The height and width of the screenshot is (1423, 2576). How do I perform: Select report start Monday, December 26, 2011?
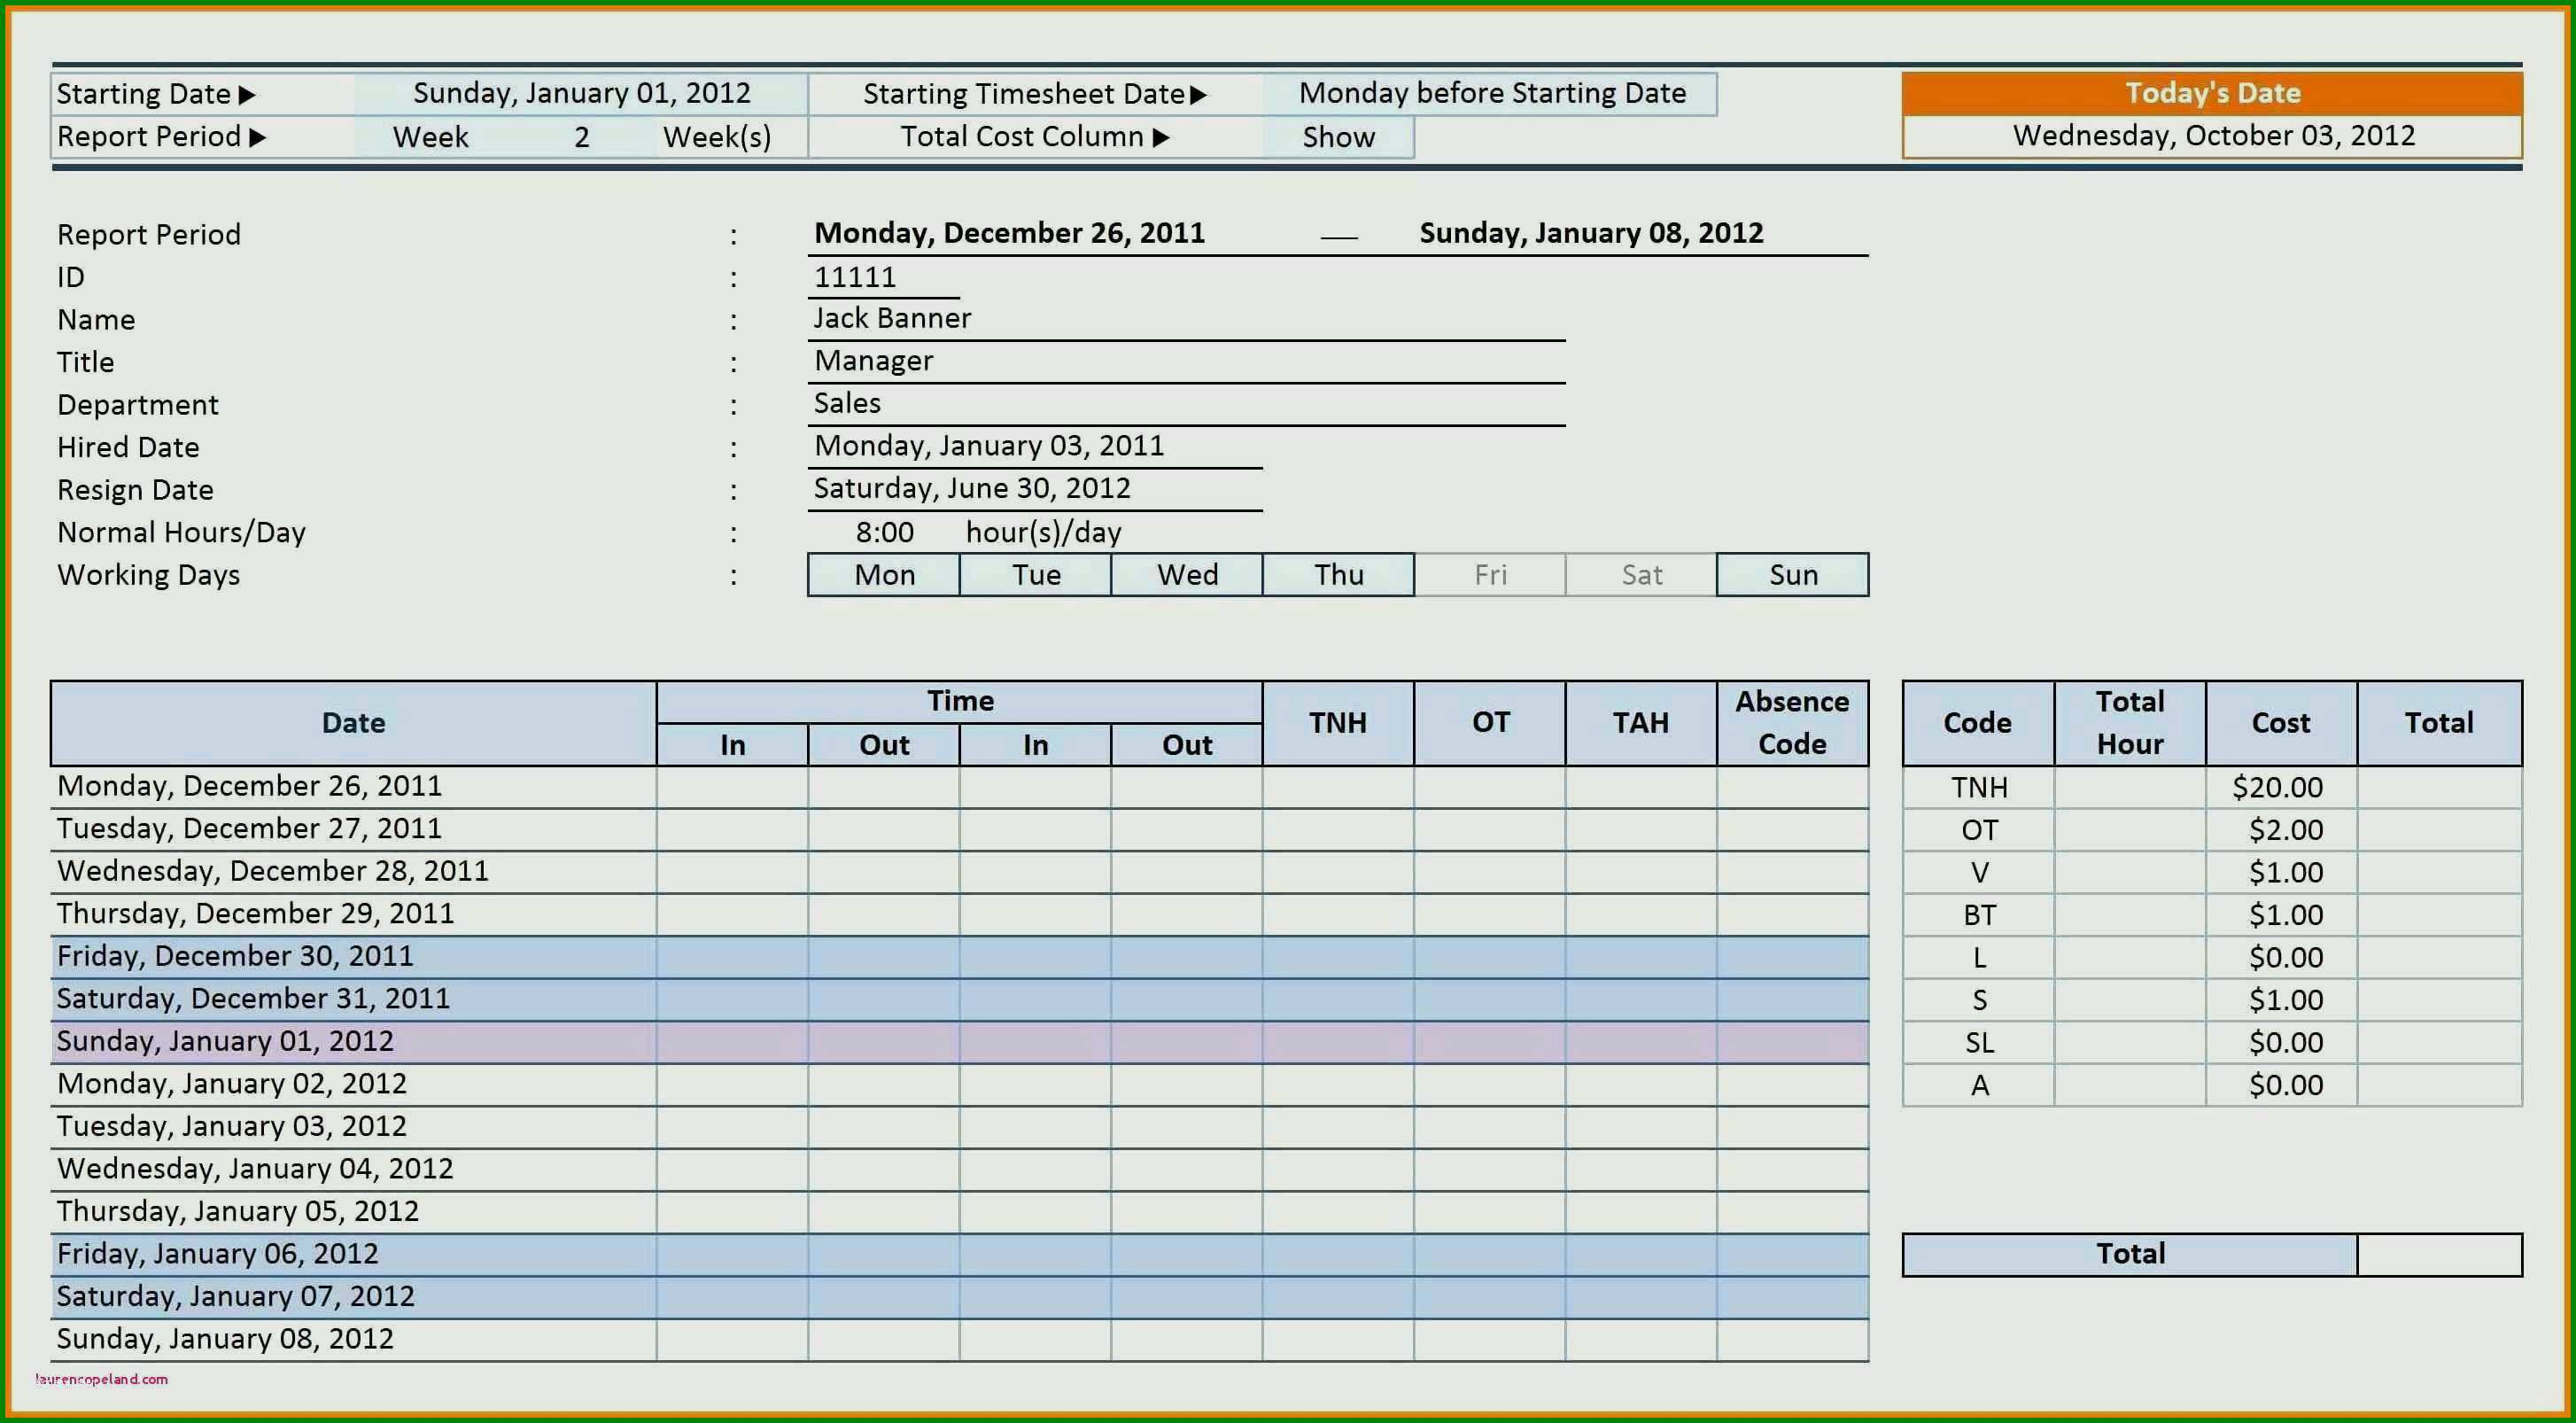pyautogui.click(x=1009, y=233)
